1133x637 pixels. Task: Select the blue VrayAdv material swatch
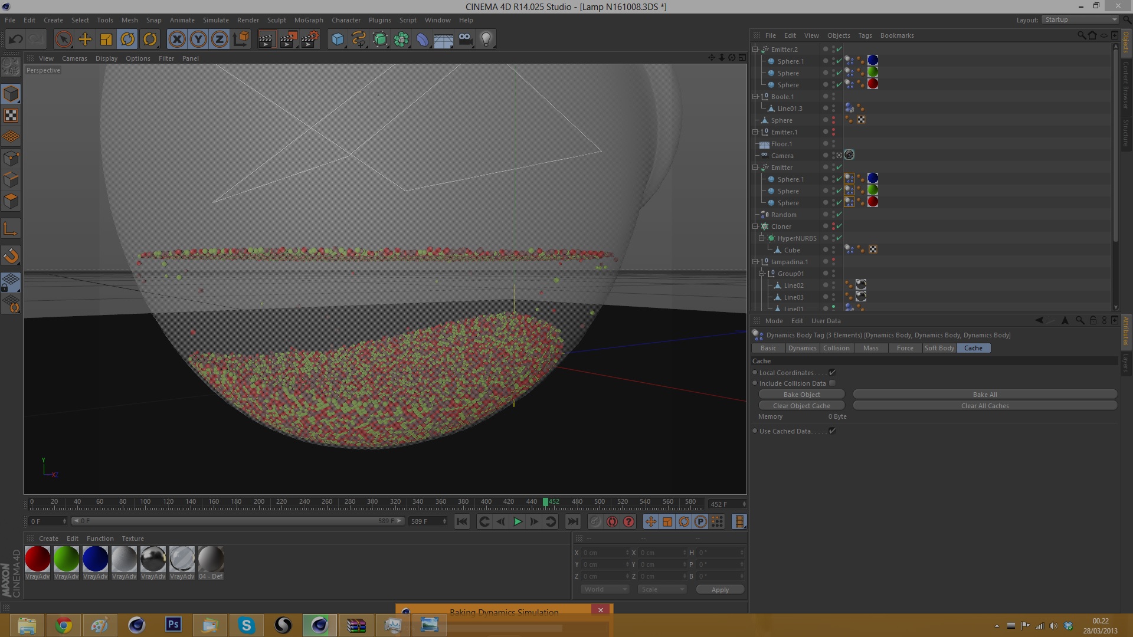pos(95,559)
